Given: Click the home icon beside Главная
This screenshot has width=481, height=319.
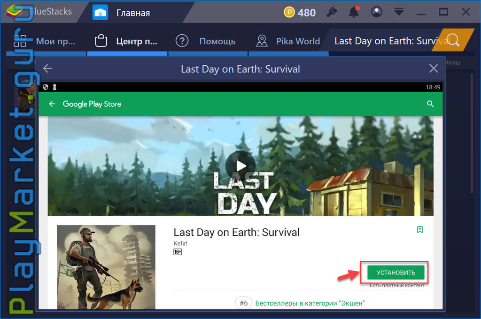Looking at the screenshot, I should (x=101, y=13).
